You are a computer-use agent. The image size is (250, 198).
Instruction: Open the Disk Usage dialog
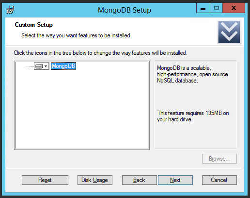click(95, 180)
